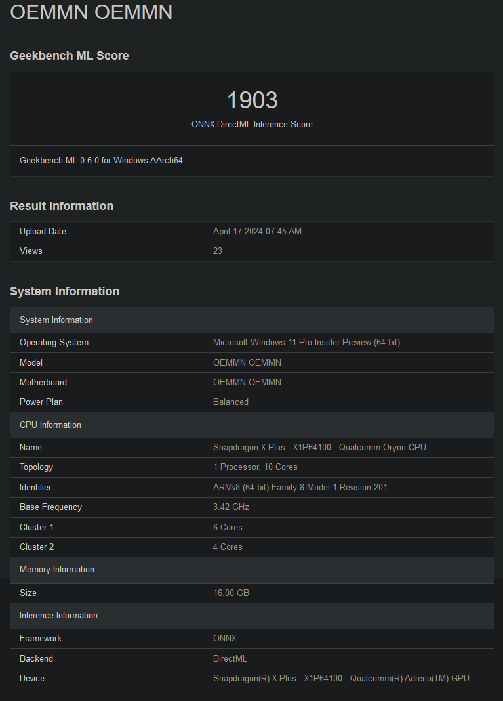503x701 pixels.
Task: Select the Geekbench ML Score heading
Action: click(x=70, y=55)
